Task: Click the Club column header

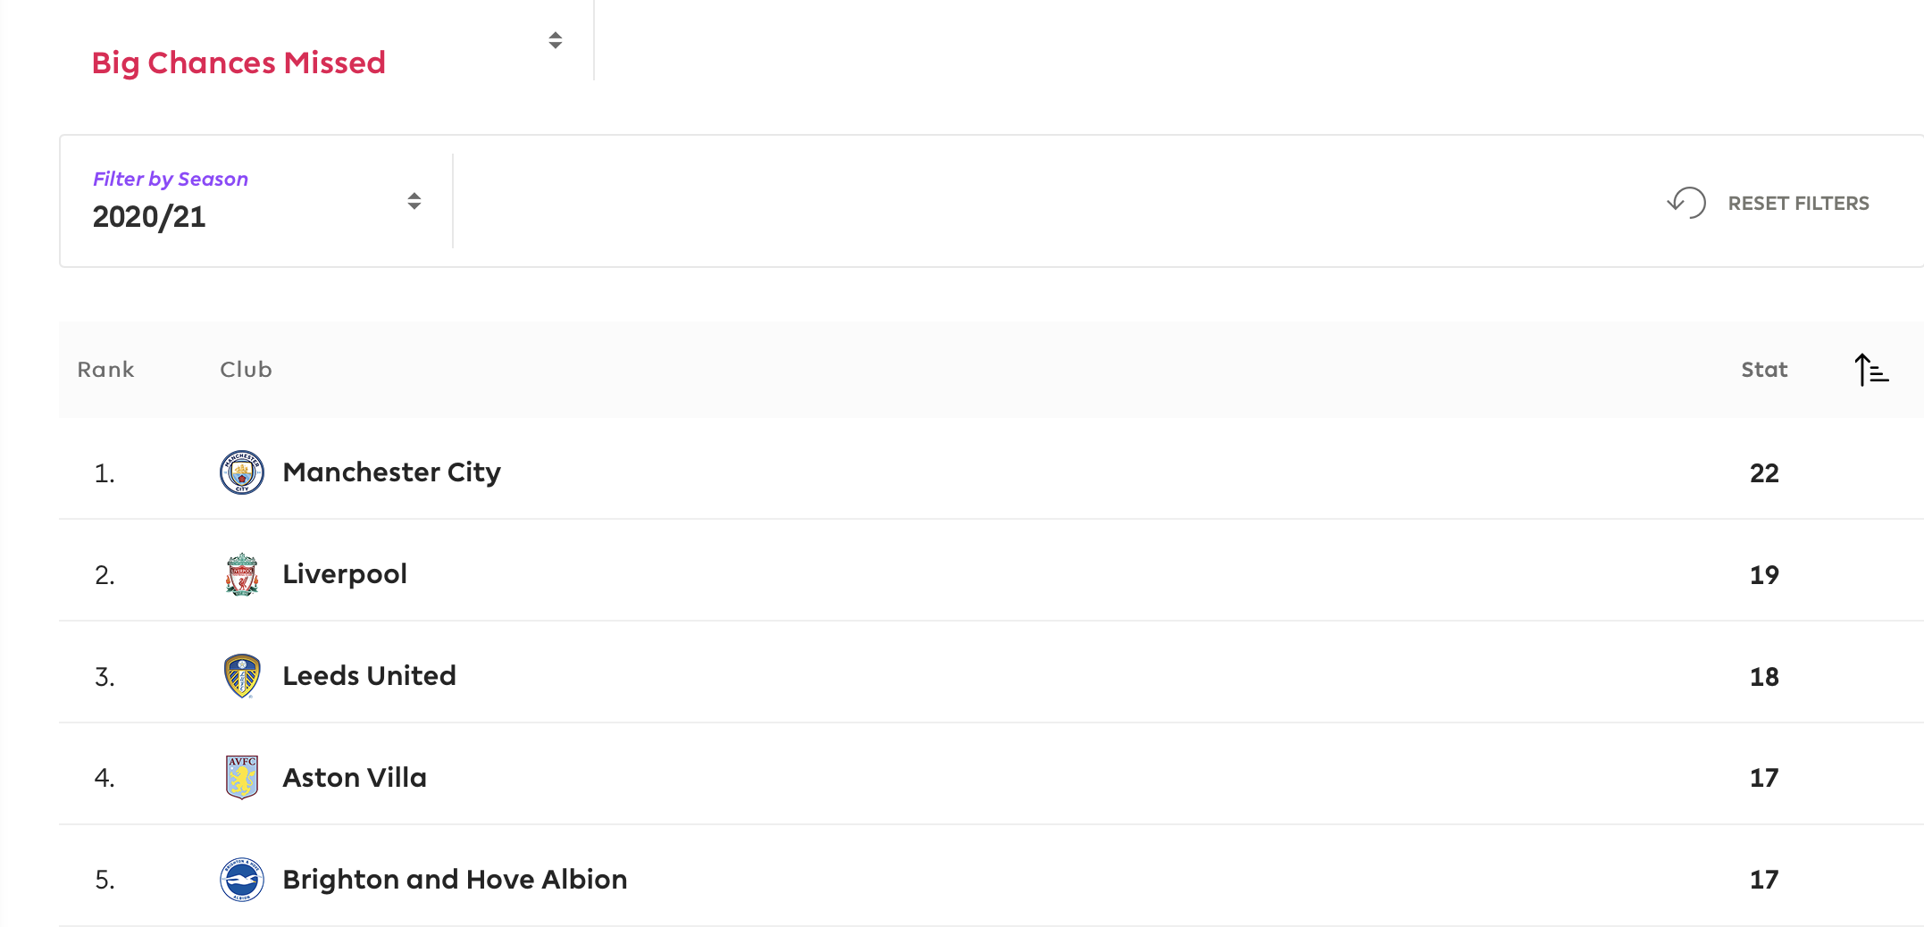Action: (x=246, y=370)
